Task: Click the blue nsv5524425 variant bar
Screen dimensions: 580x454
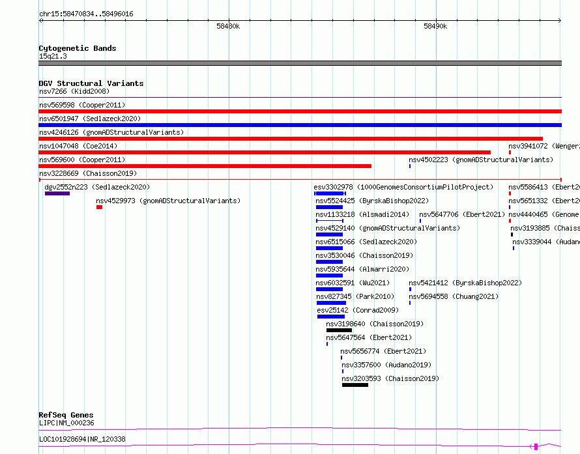Action: [x=329, y=207]
